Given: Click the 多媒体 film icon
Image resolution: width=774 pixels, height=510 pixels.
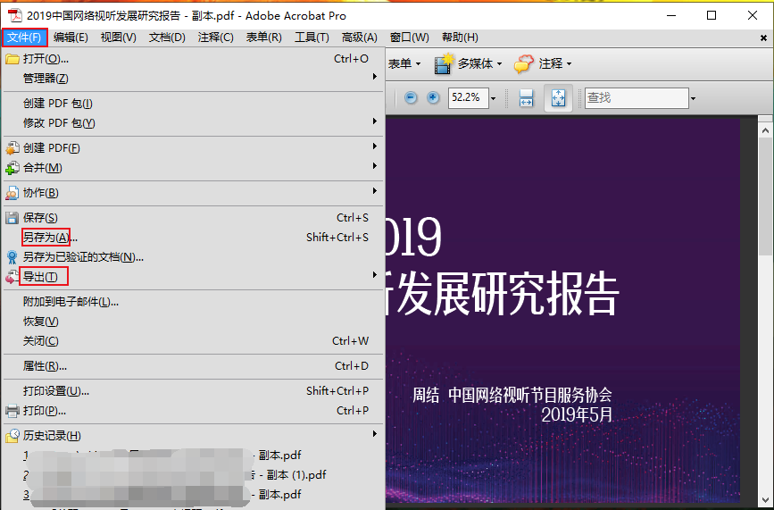Looking at the screenshot, I should click(x=444, y=63).
